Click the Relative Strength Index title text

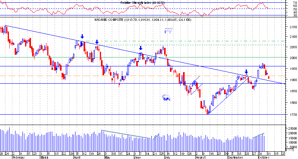[143, 3]
